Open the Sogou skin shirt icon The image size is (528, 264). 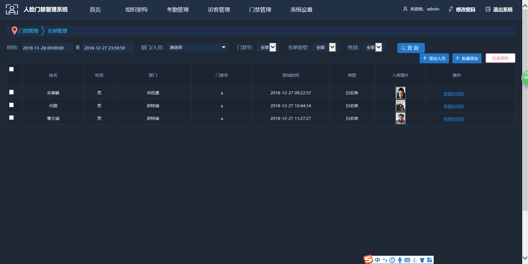[x=422, y=260]
